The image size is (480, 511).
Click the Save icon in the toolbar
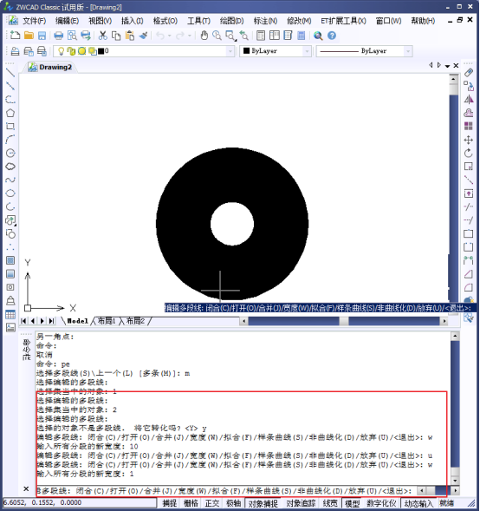pos(42,36)
